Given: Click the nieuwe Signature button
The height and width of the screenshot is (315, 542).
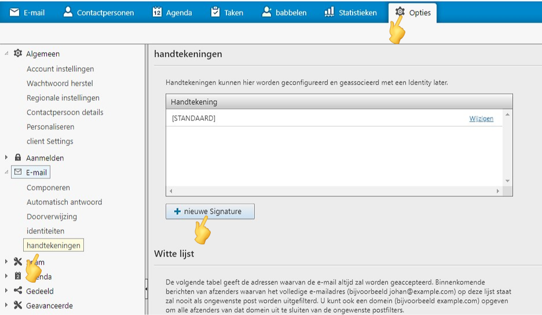Looking at the screenshot, I should (210, 211).
